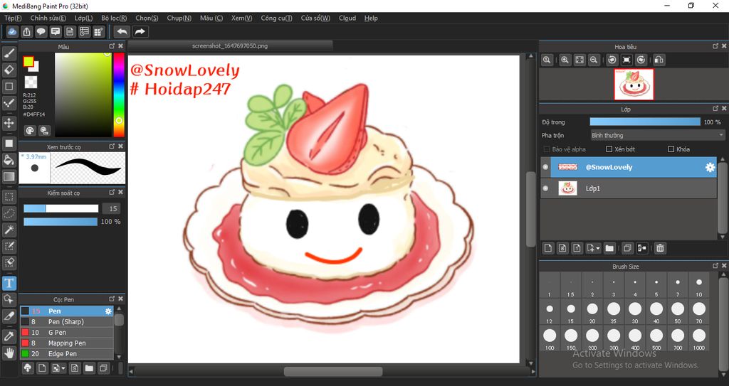This screenshot has width=729, height=386.
Task: Activate the Text tool
Action: point(9,283)
